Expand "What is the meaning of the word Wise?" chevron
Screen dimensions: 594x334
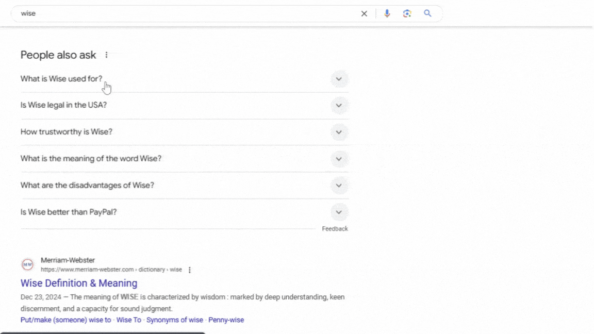pos(339,159)
